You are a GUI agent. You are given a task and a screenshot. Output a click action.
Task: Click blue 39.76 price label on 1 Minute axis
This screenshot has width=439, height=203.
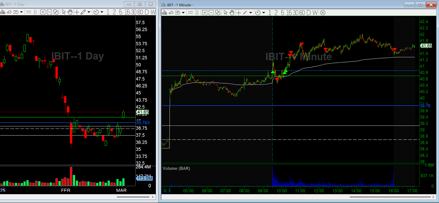click(425, 106)
